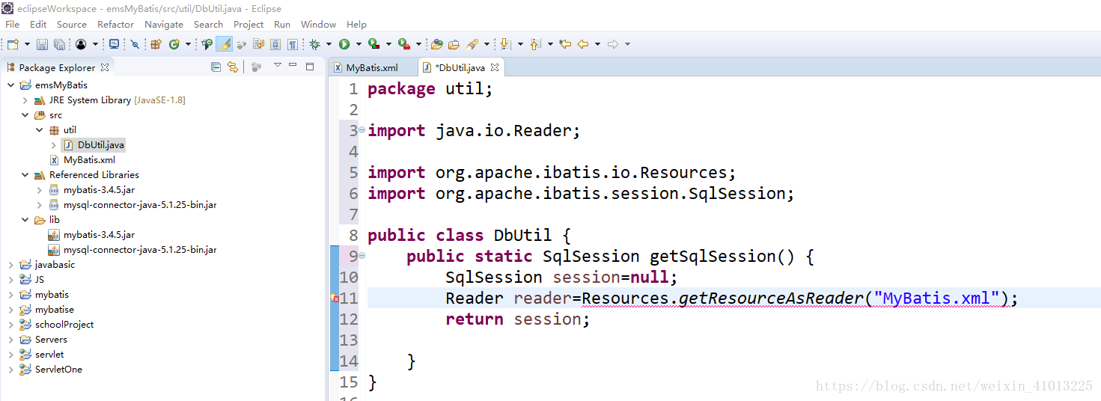
Task: Expand mybatis-3.4.5.jar under Referenced Libraries
Action: pyautogui.click(x=40, y=190)
